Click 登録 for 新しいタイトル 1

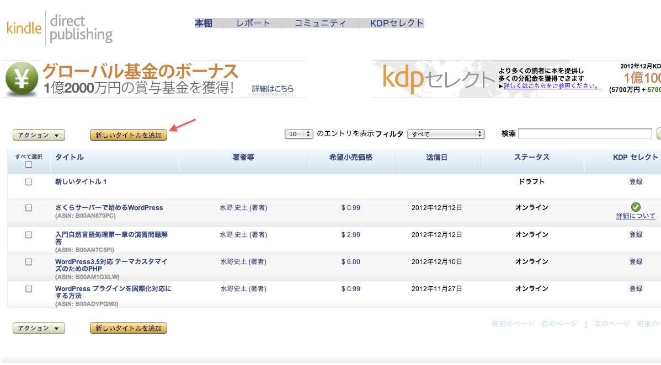point(636,181)
